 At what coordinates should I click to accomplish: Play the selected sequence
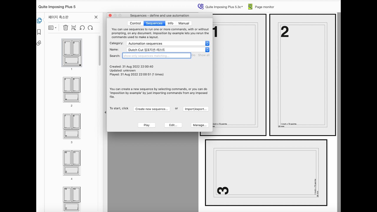click(x=147, y=125)
